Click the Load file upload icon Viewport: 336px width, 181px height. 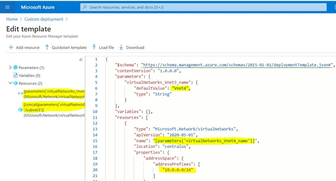tap(94, 47)
